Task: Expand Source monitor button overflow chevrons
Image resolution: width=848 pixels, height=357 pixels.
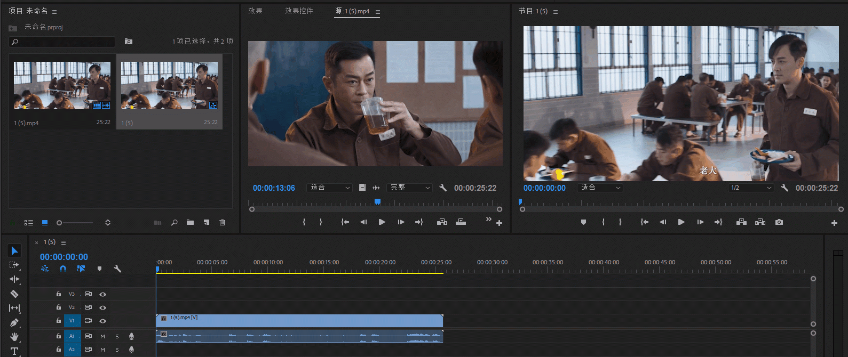Action: click(488, 219)
